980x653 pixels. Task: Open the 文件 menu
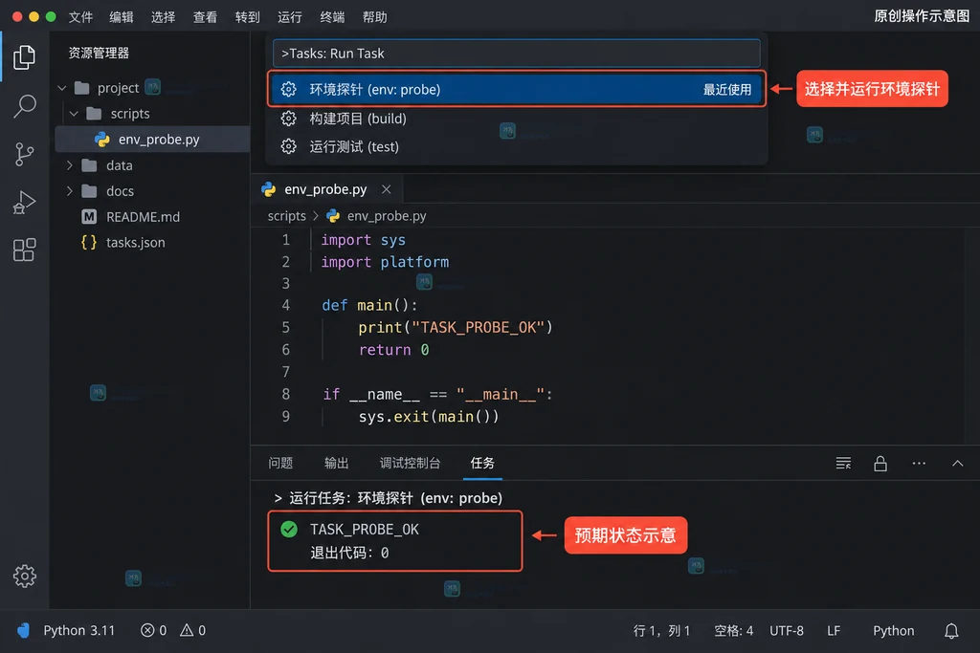[x=80, y=17]
